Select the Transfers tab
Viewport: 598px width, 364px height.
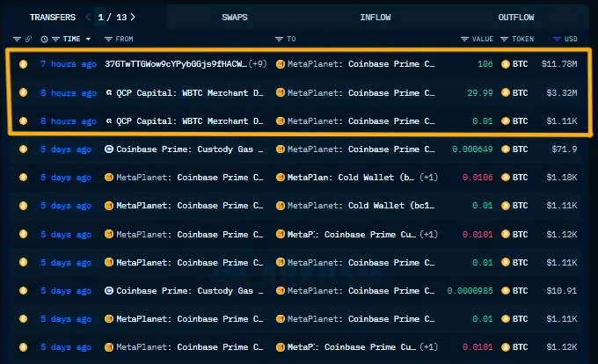[x=53, y=18]
